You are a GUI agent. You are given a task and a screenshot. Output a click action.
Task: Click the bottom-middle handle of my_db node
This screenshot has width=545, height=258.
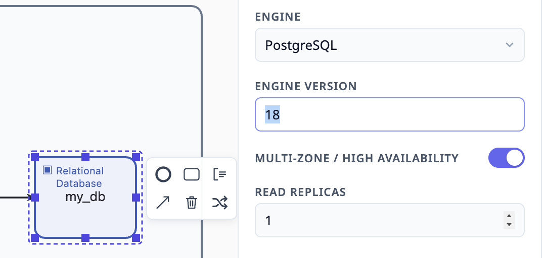coord(85,238)
